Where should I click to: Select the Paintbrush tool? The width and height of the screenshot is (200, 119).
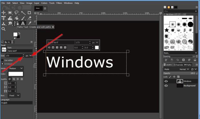pyautogui.click(x=23, y=18)
